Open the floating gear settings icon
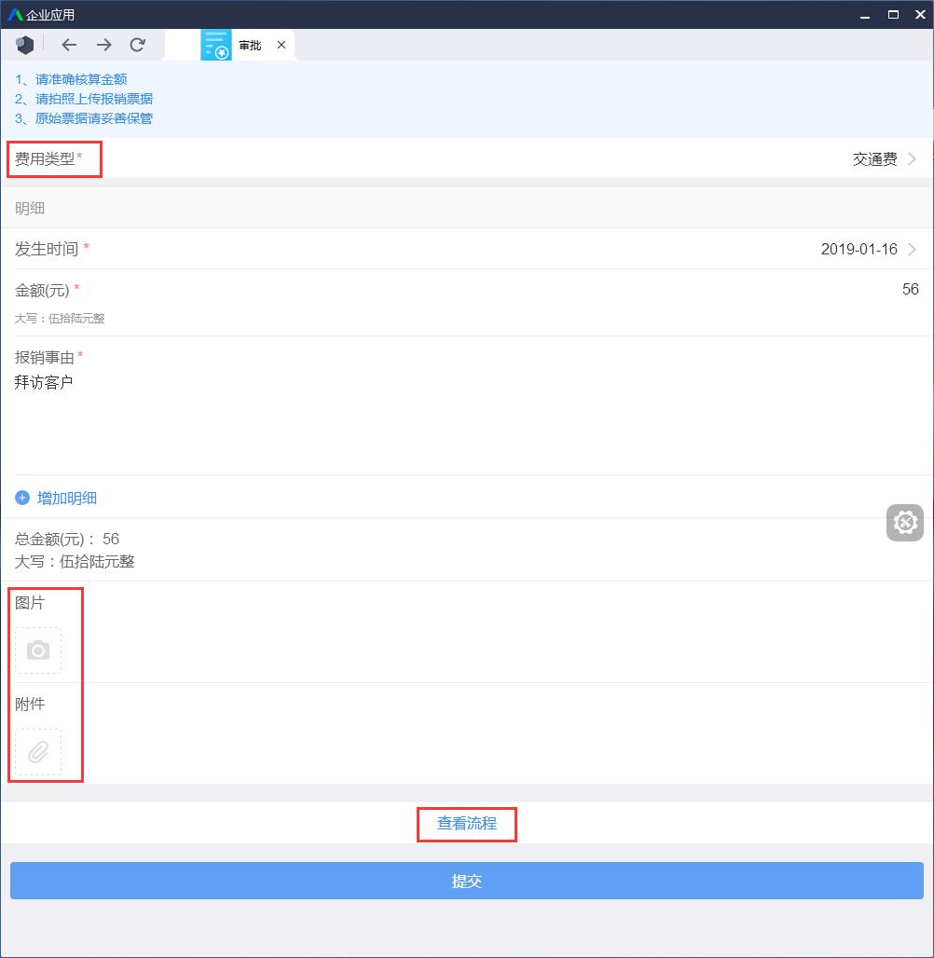The height and width of the screenshot is (958, 934). [x=904, y=523]
